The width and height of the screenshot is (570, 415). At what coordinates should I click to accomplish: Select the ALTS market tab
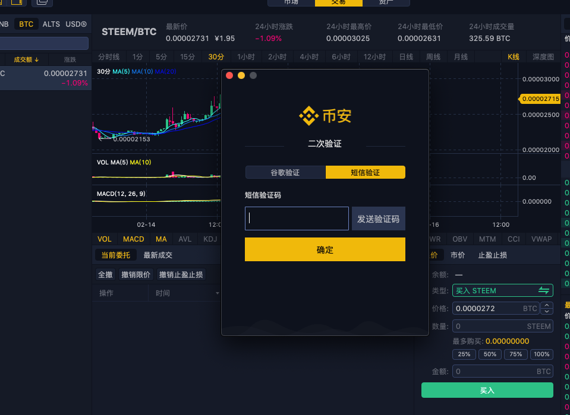(51, 24)
